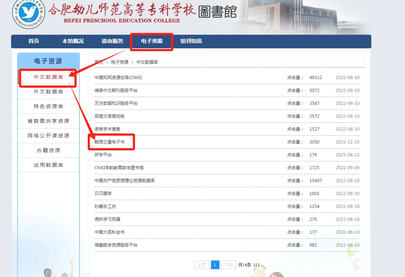
Task: Open 试用数据库 sidebar entry
Action: coord(48,165)
